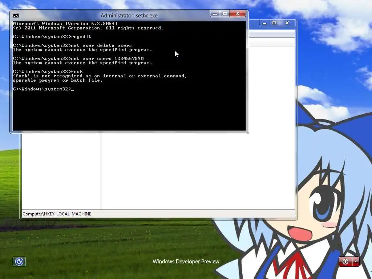Viewport: 372px width, 279px height.
Task: Open the Ease of Access button
Action: point(19,262)
